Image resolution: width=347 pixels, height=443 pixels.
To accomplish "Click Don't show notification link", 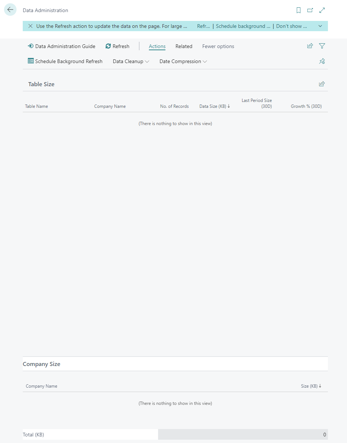I will tap(292, 26).
